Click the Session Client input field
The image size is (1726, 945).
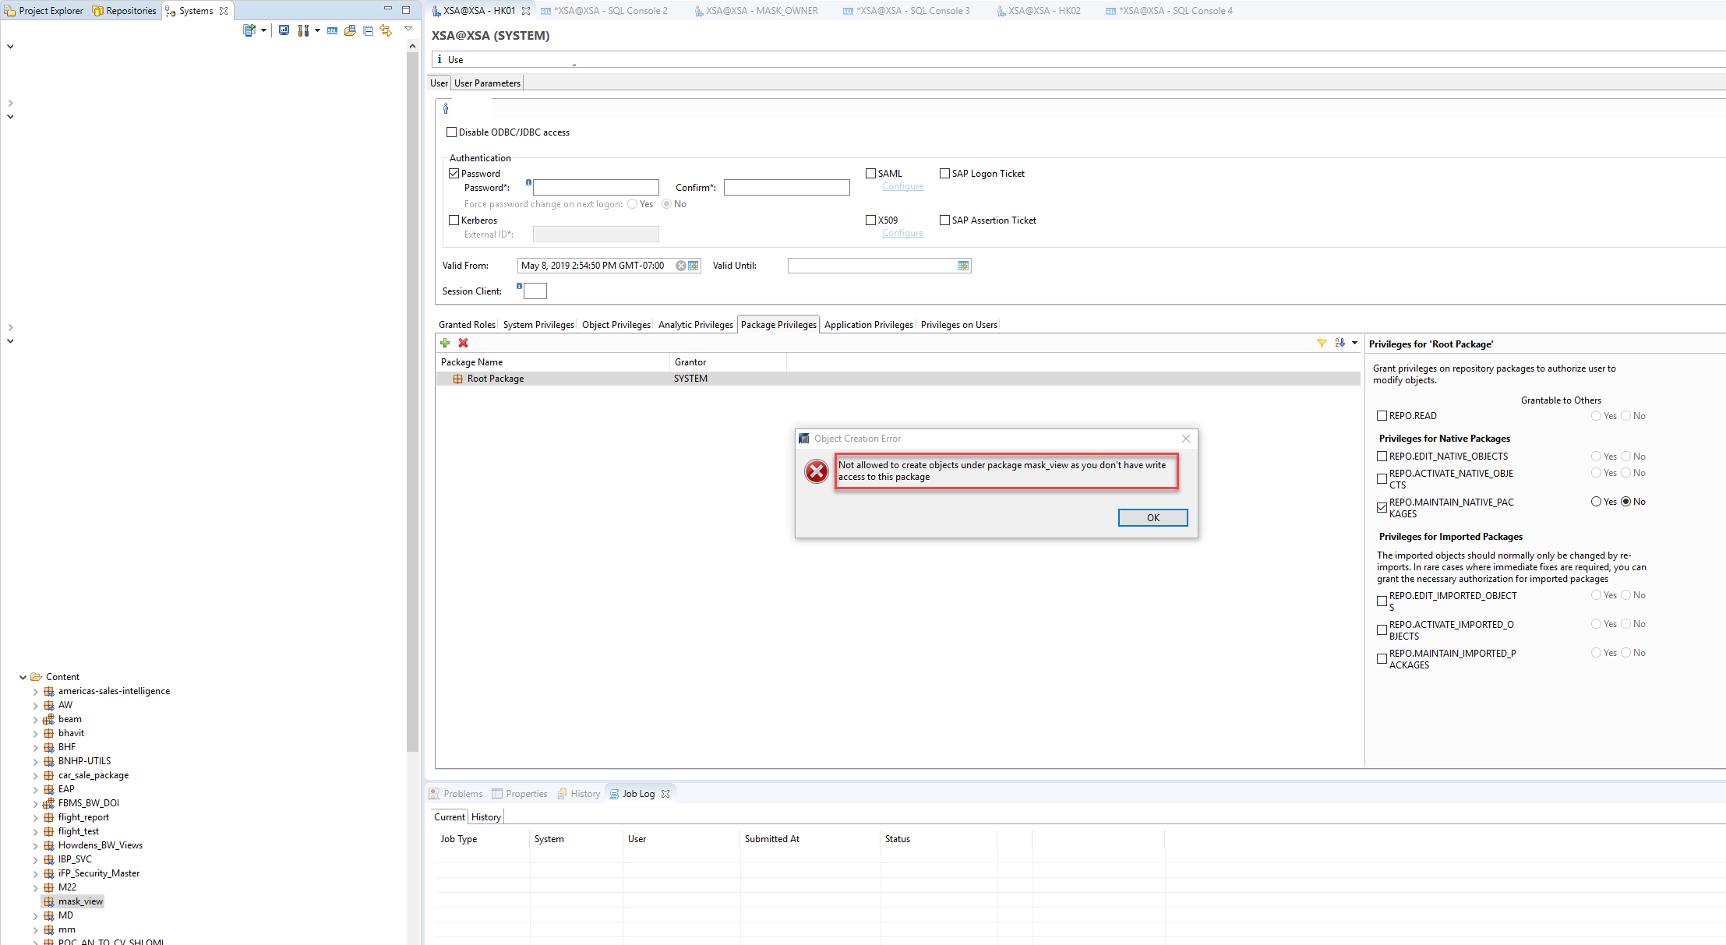(535, 291)
